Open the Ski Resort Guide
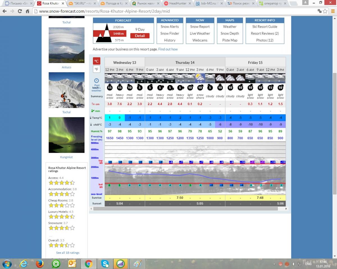337x269 pixels. pos(265,27)
